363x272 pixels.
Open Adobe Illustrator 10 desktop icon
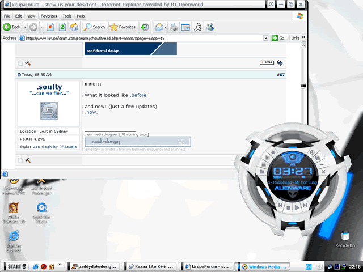tap(14, 213)
